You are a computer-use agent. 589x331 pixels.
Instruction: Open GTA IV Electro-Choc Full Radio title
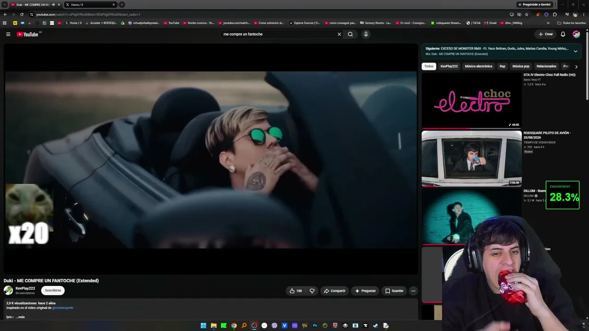tap(549, 75)
